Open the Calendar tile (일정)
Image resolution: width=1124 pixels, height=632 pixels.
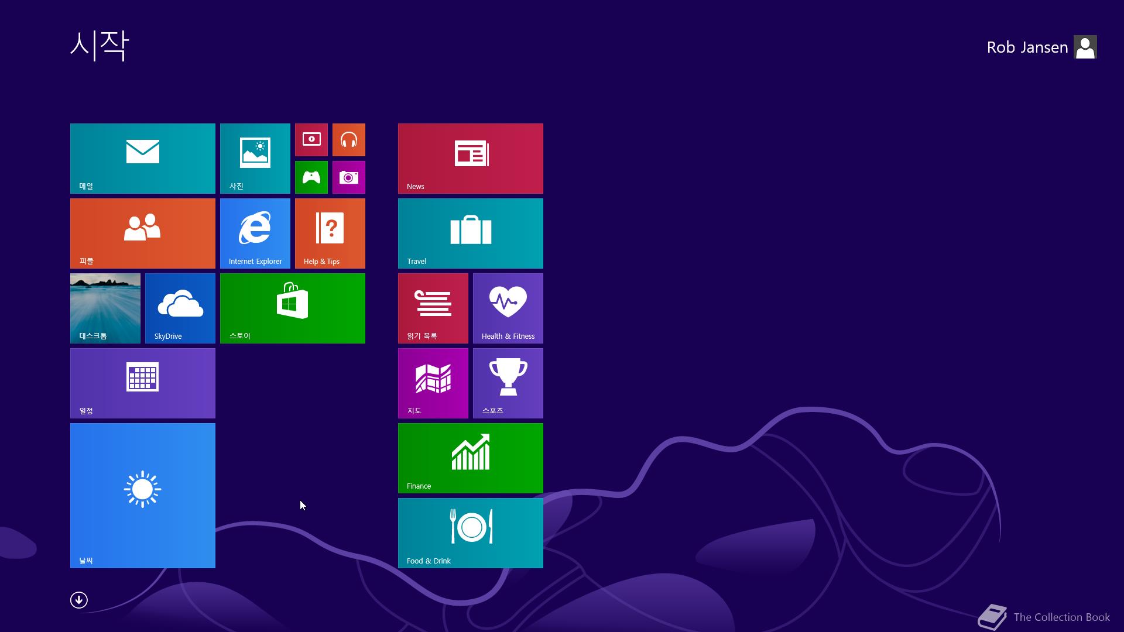143,383
